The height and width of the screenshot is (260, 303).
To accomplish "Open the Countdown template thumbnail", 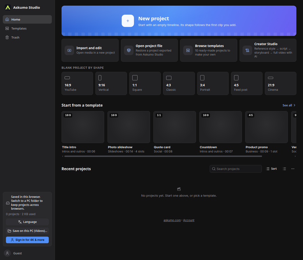I will pos(221,127).
